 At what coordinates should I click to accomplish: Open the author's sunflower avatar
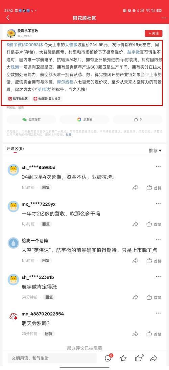11,33
